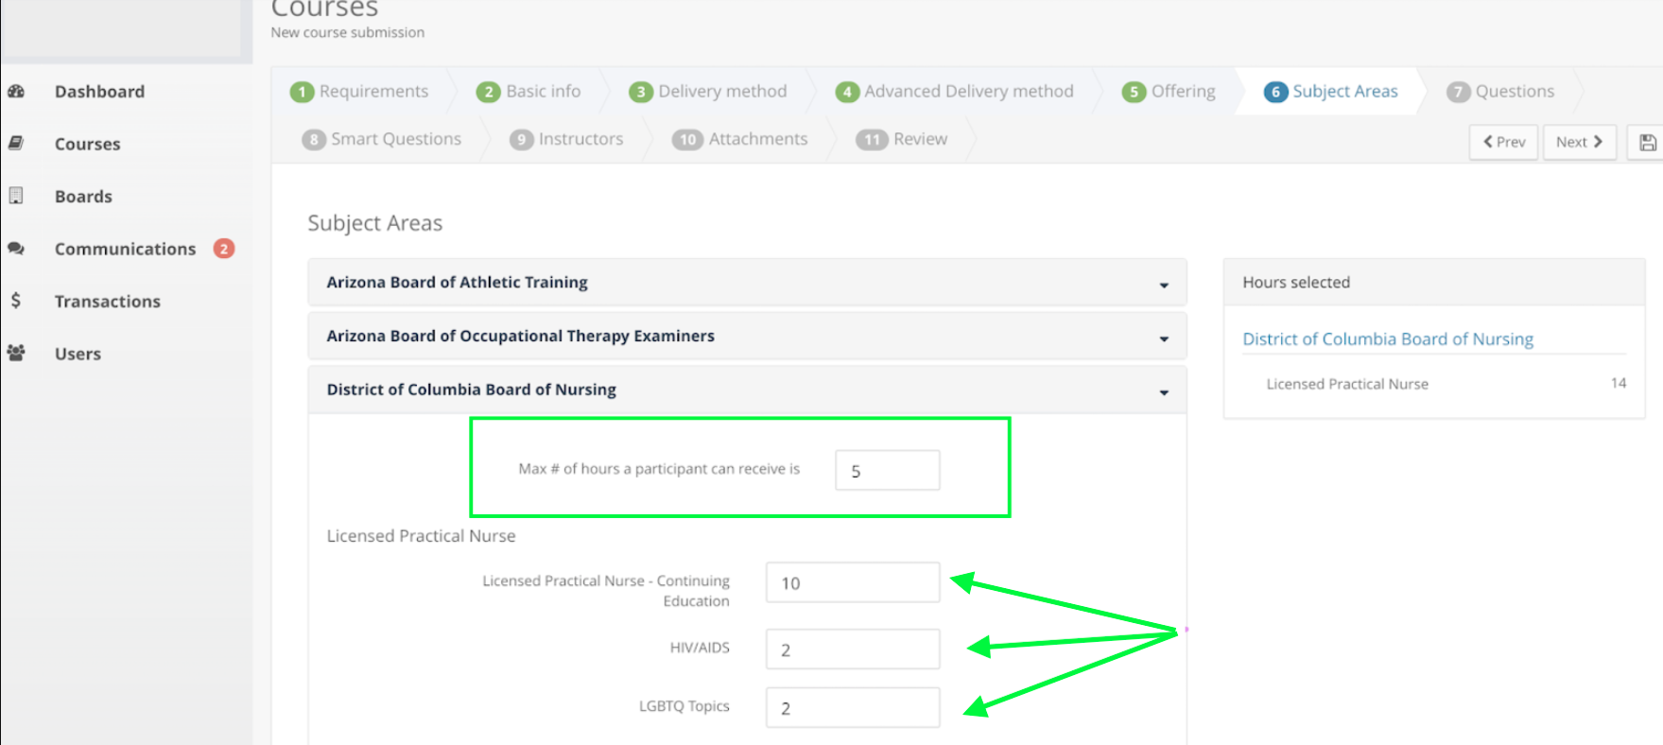Click the Subject Areas page heading
Screen dimensions: 1663x745
click(374, 223)
